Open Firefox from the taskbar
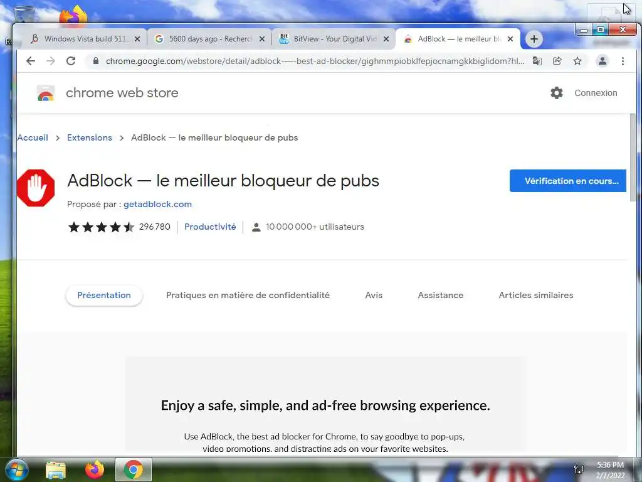Viewport: 642px width, 482px height. [95, 469]
